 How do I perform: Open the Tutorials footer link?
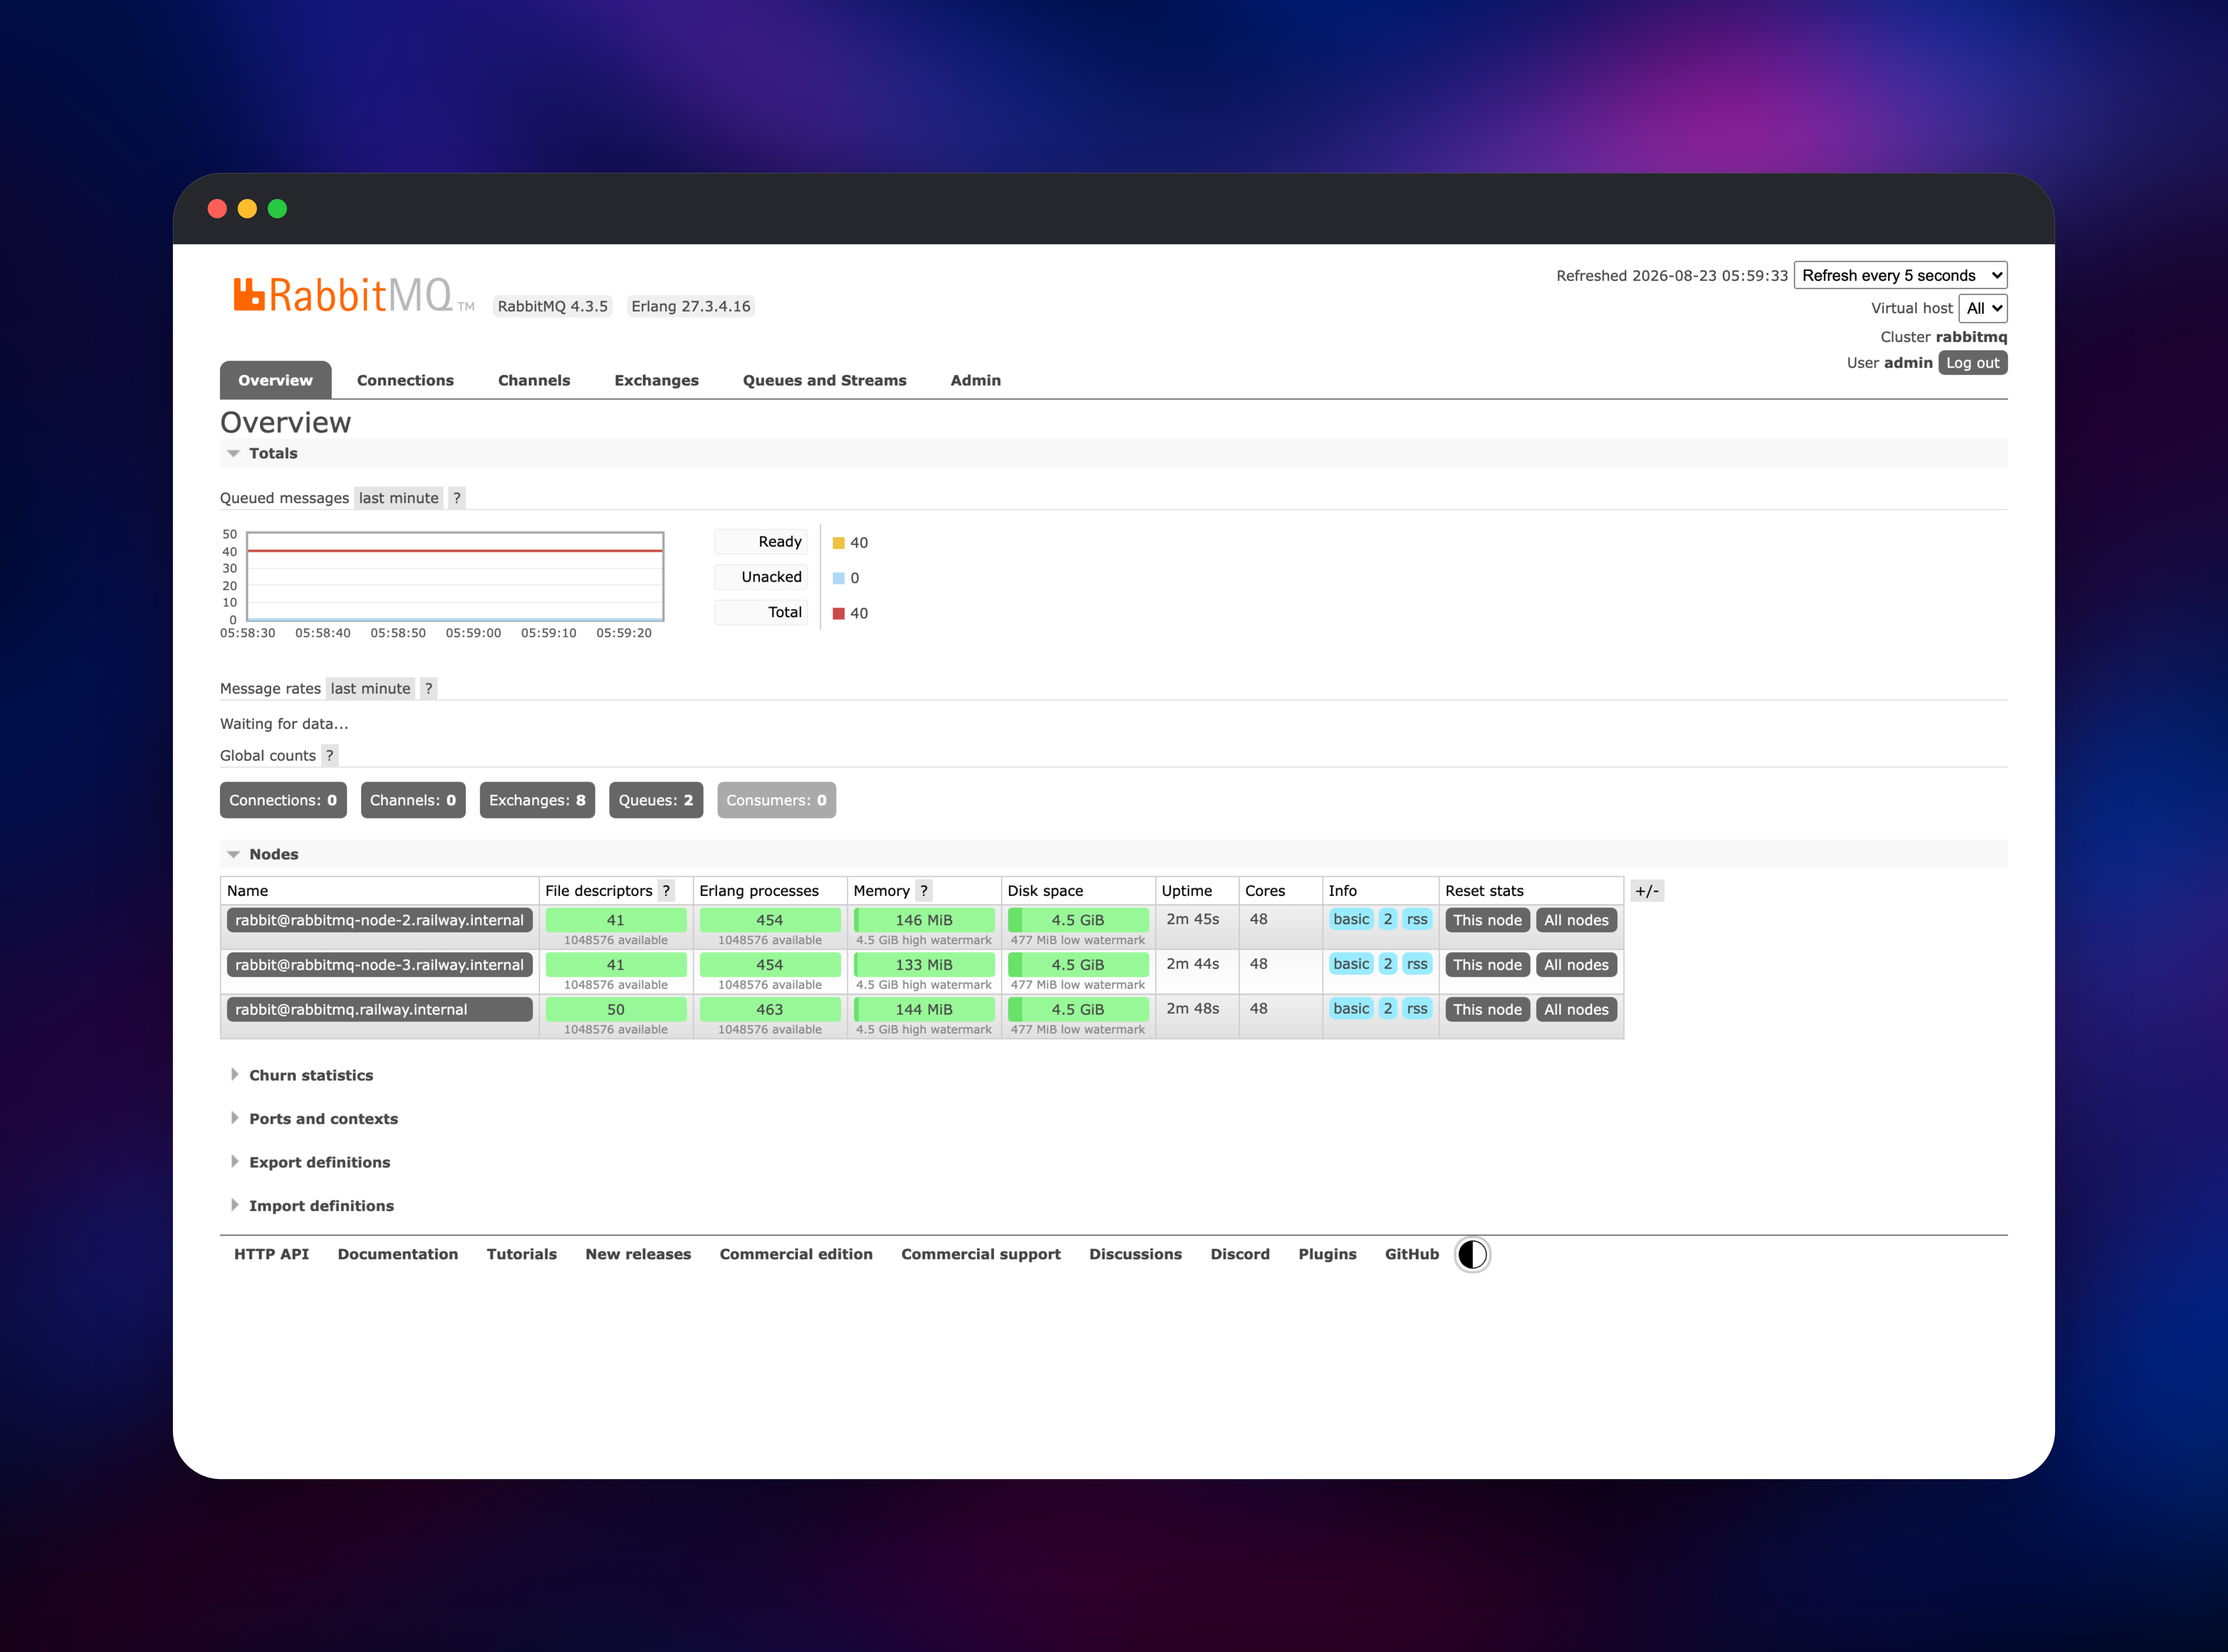click(522, 1254)
